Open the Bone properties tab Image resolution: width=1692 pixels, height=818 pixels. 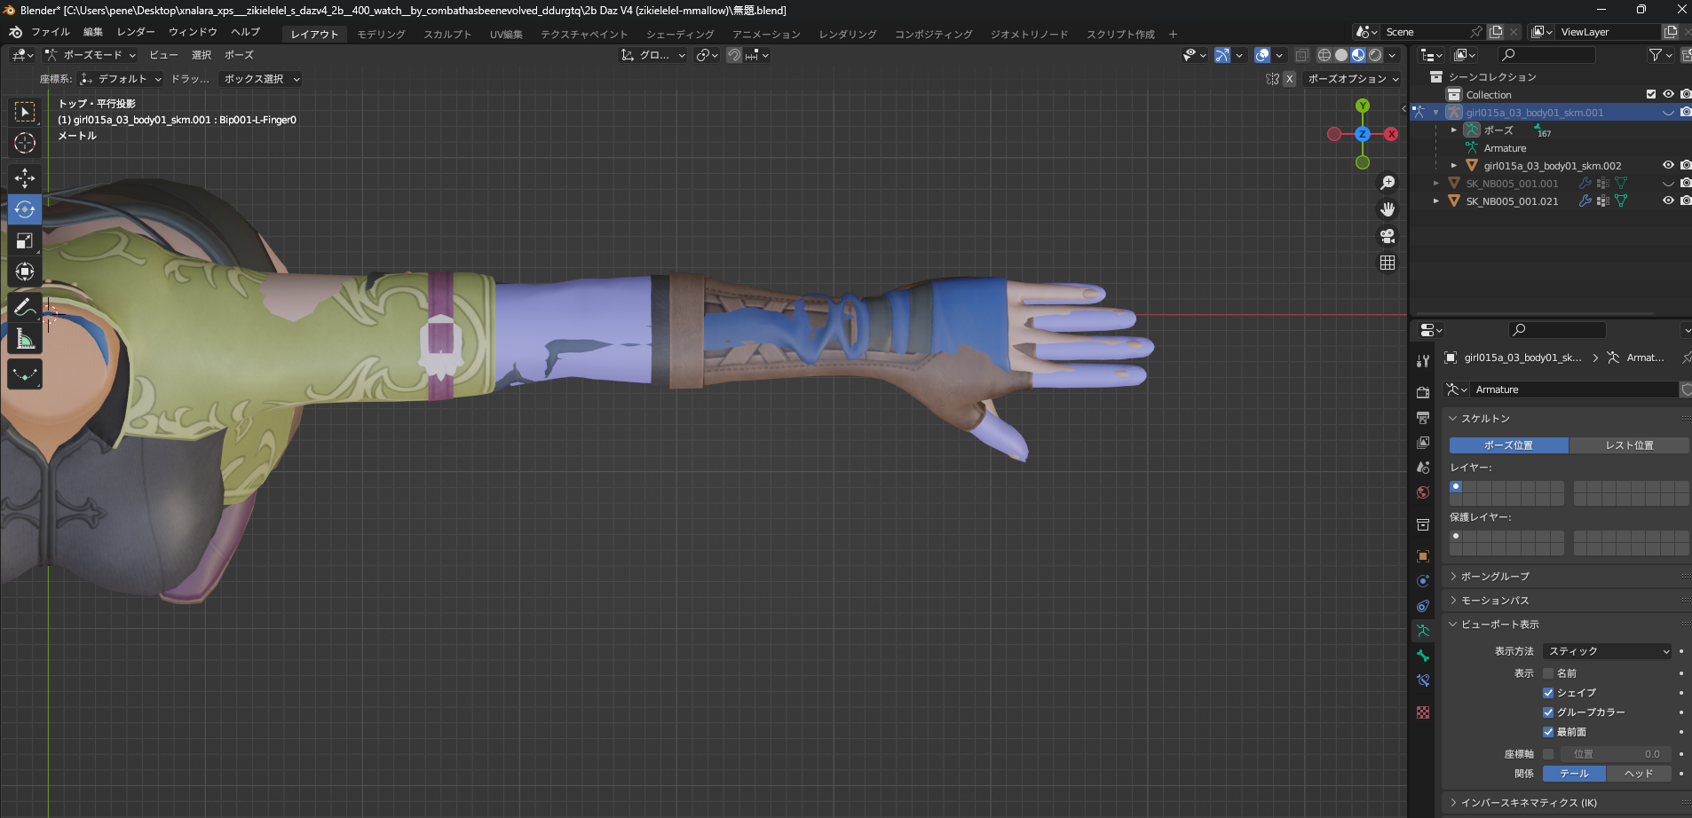(x=1423, y=656)
